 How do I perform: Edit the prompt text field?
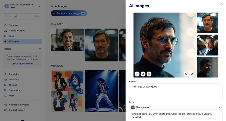[176, 91]
